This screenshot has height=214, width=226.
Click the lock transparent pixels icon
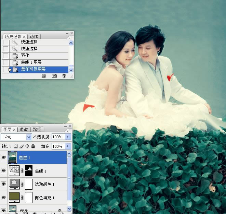[15, 146]
